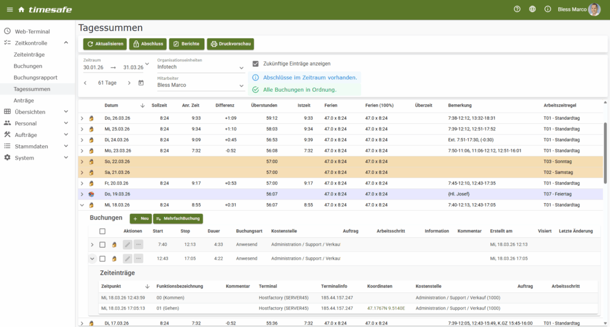This screenshot has width=610, height=327.
Task: Open the hamburger navigation menu
Action: click(10, 10)
